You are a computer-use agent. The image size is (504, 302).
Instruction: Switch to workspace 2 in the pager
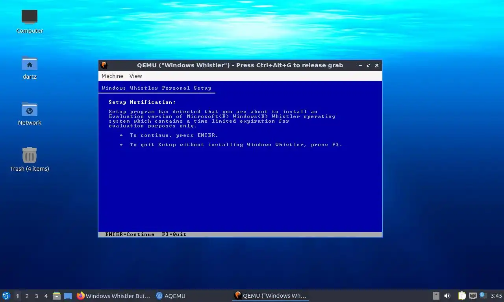click(27, 296)
